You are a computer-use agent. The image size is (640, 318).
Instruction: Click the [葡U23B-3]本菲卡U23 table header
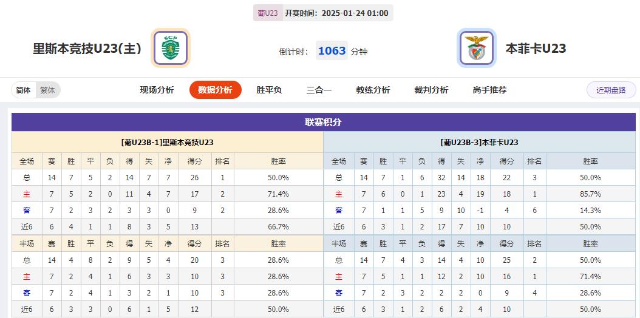(x=479, y=143)
